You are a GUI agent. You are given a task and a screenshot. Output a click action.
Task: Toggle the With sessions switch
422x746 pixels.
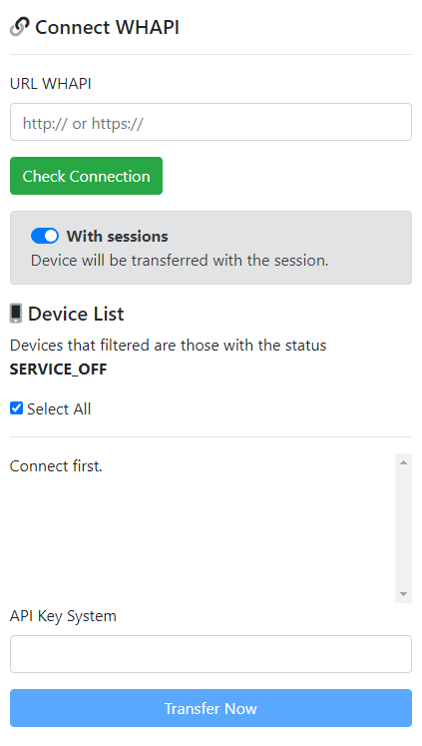pyautogui.click(x=45, y=236)
